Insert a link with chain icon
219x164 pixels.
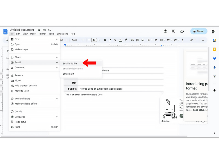coord(132,40)
